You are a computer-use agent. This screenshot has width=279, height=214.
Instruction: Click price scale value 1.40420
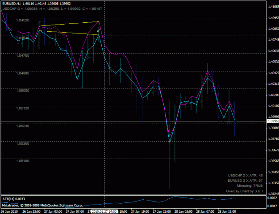(273, 73)
